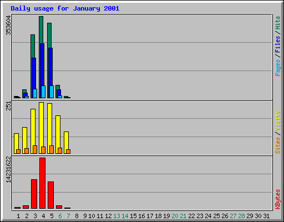Click day 4 on the x-axis
Viewport: 284px width, 222px height.
(43, 216)
